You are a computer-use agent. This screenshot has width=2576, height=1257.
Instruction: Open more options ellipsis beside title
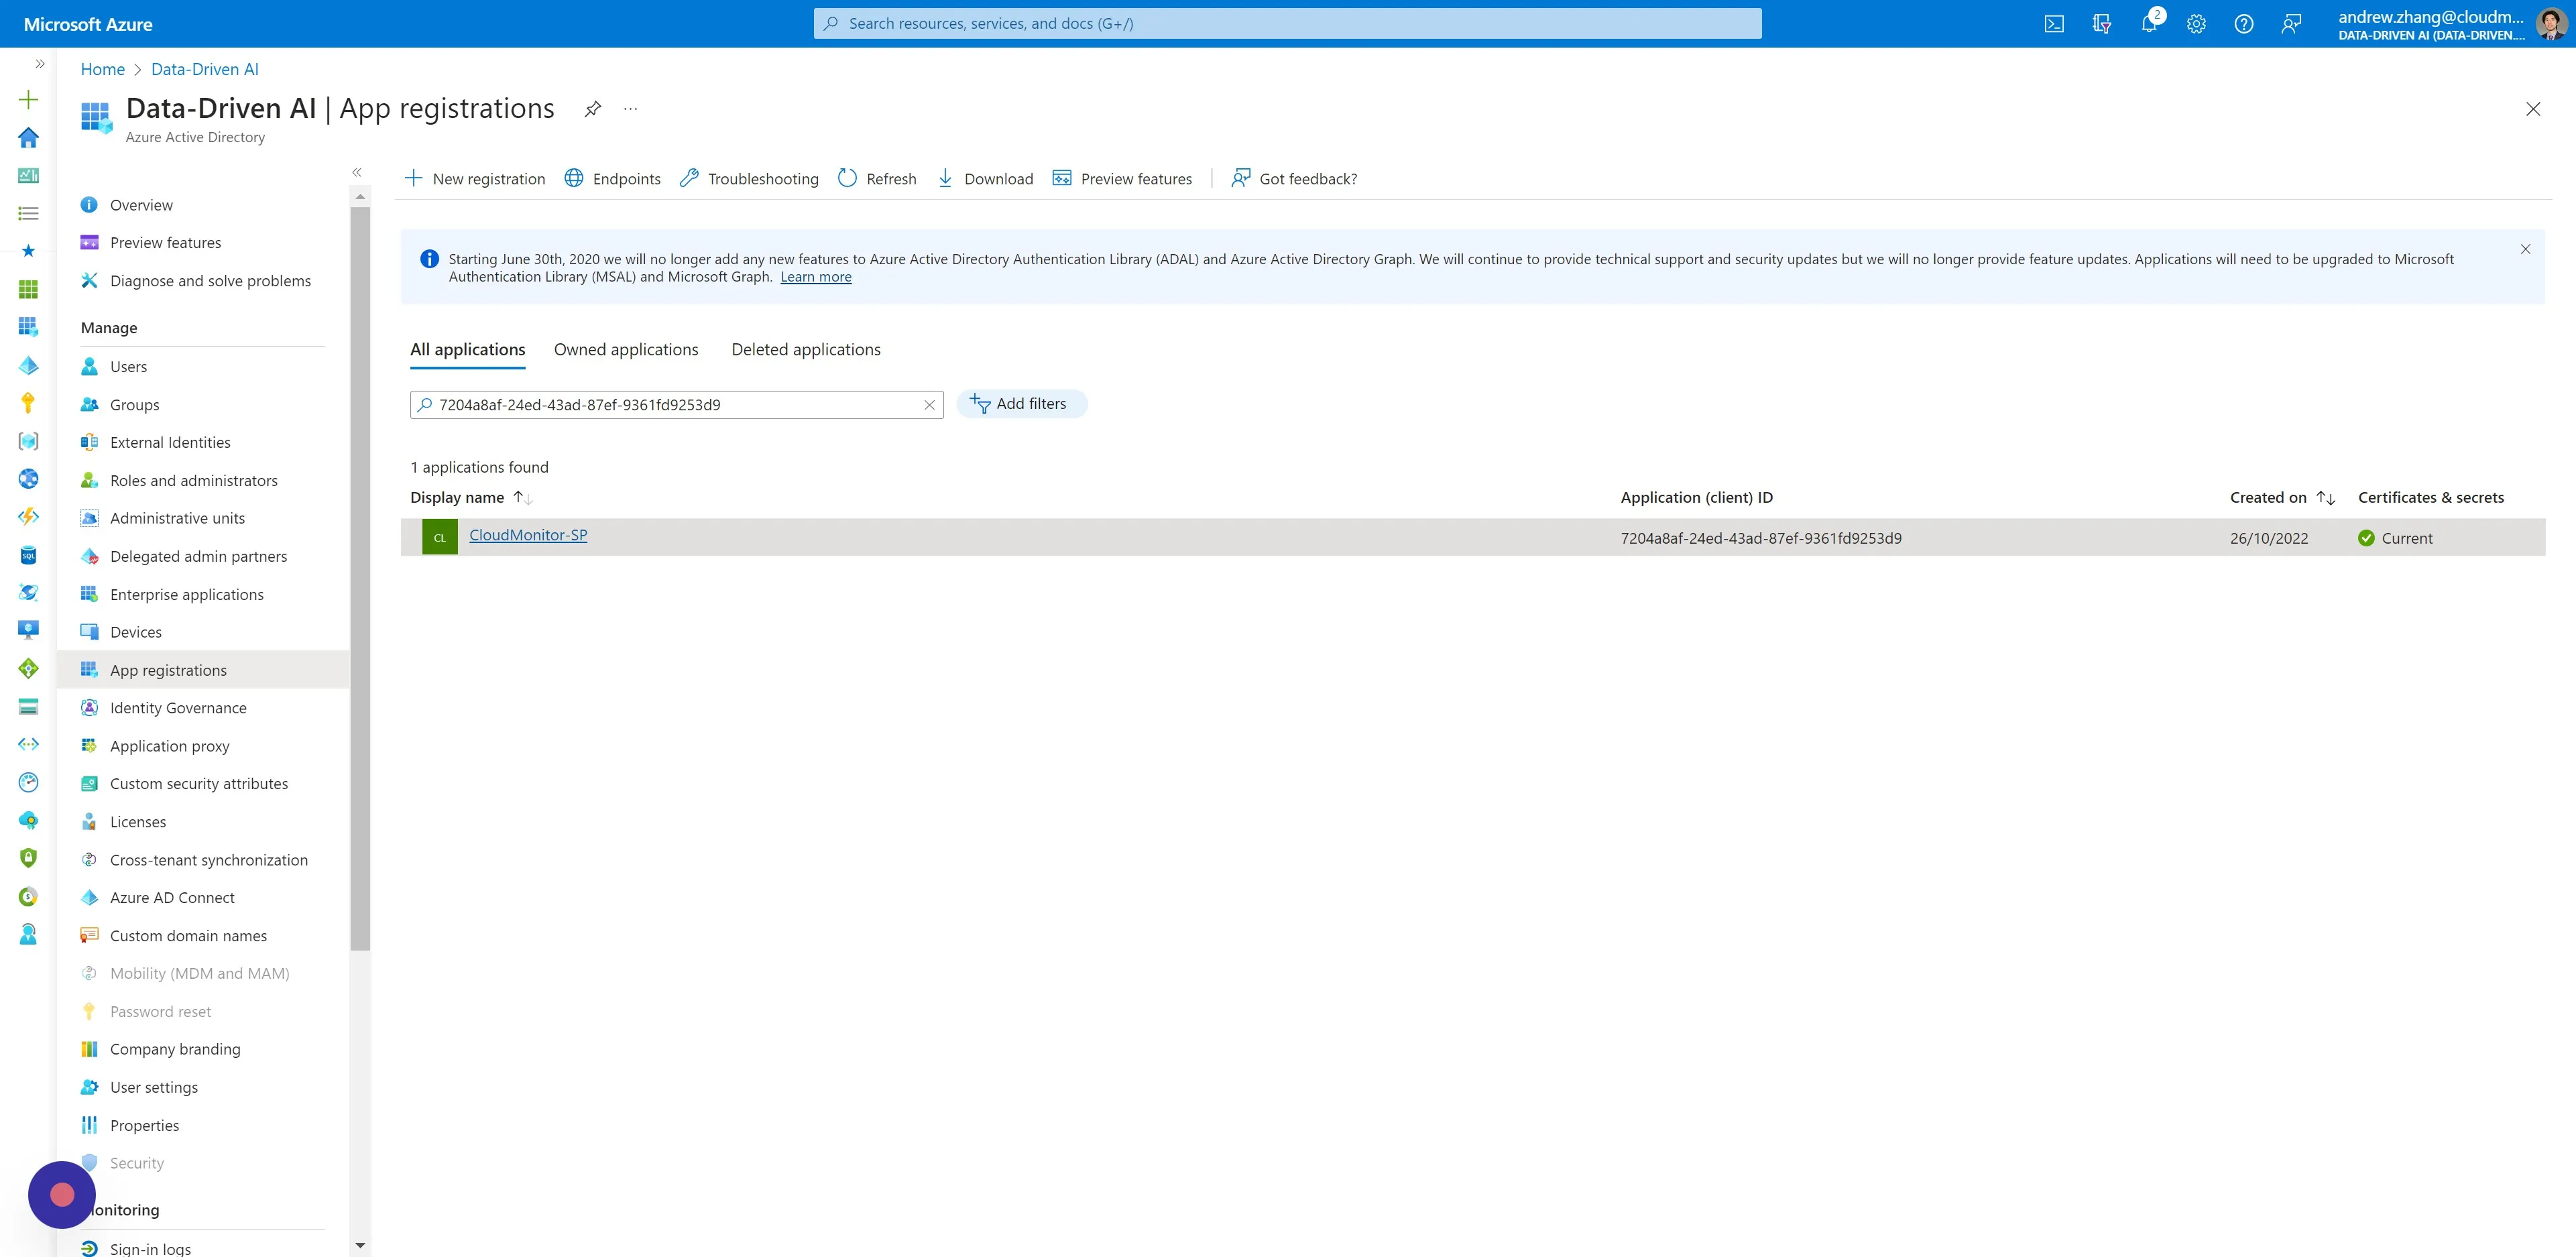630,109
